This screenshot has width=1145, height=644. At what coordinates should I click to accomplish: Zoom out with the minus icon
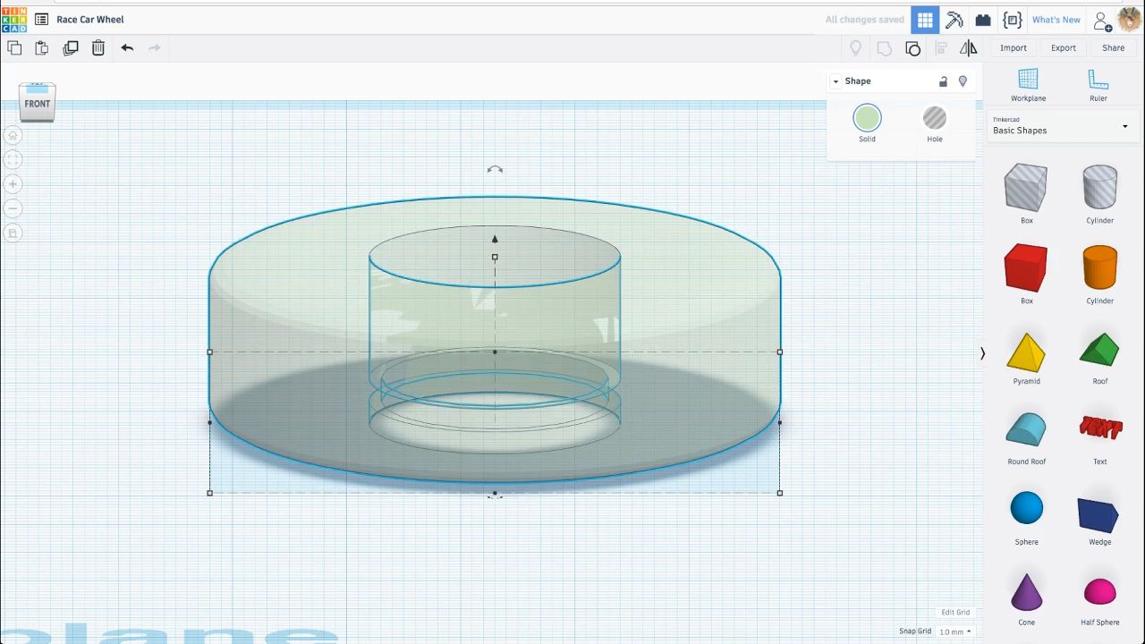pyautogui.click(x=13, y=208)
